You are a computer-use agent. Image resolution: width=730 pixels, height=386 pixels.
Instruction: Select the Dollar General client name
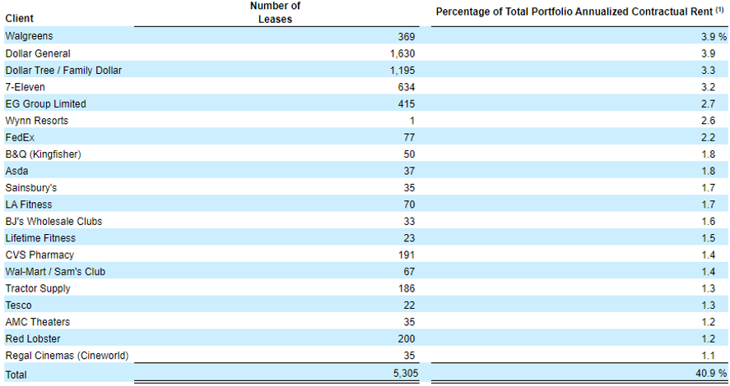click(x=38, y=53)
